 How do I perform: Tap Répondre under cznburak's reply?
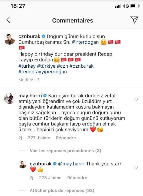(x=77, y=178)
